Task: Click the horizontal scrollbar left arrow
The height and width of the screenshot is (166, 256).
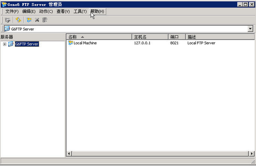Action: [x=69, y=154]
